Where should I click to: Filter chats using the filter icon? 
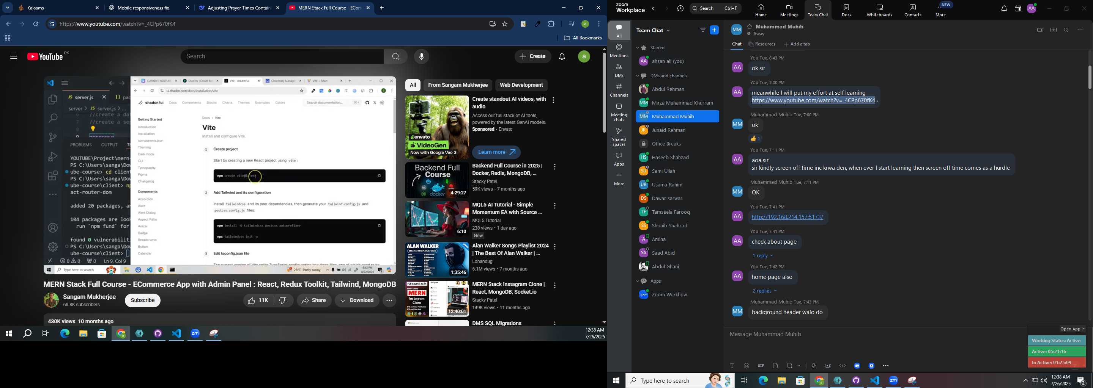702,30
